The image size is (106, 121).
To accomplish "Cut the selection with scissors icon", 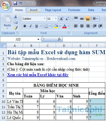I will (x=15, y=17).
